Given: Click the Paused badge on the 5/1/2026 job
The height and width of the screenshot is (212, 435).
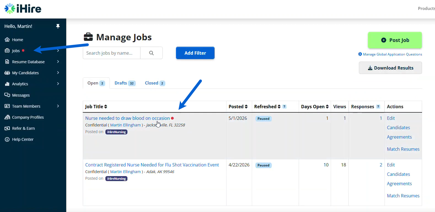Looking at the screenshot, I should [263, 119].
